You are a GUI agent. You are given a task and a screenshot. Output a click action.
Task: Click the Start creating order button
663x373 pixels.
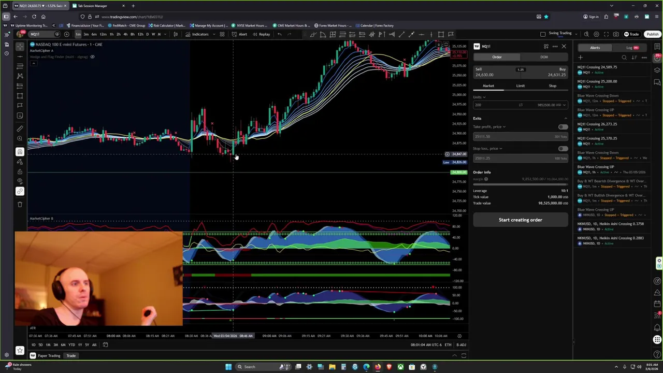[520, 220]
